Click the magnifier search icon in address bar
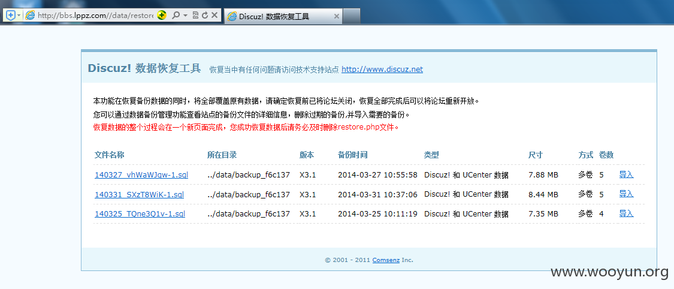This screenshot has height=289, width=674. [x=176, y=16]
